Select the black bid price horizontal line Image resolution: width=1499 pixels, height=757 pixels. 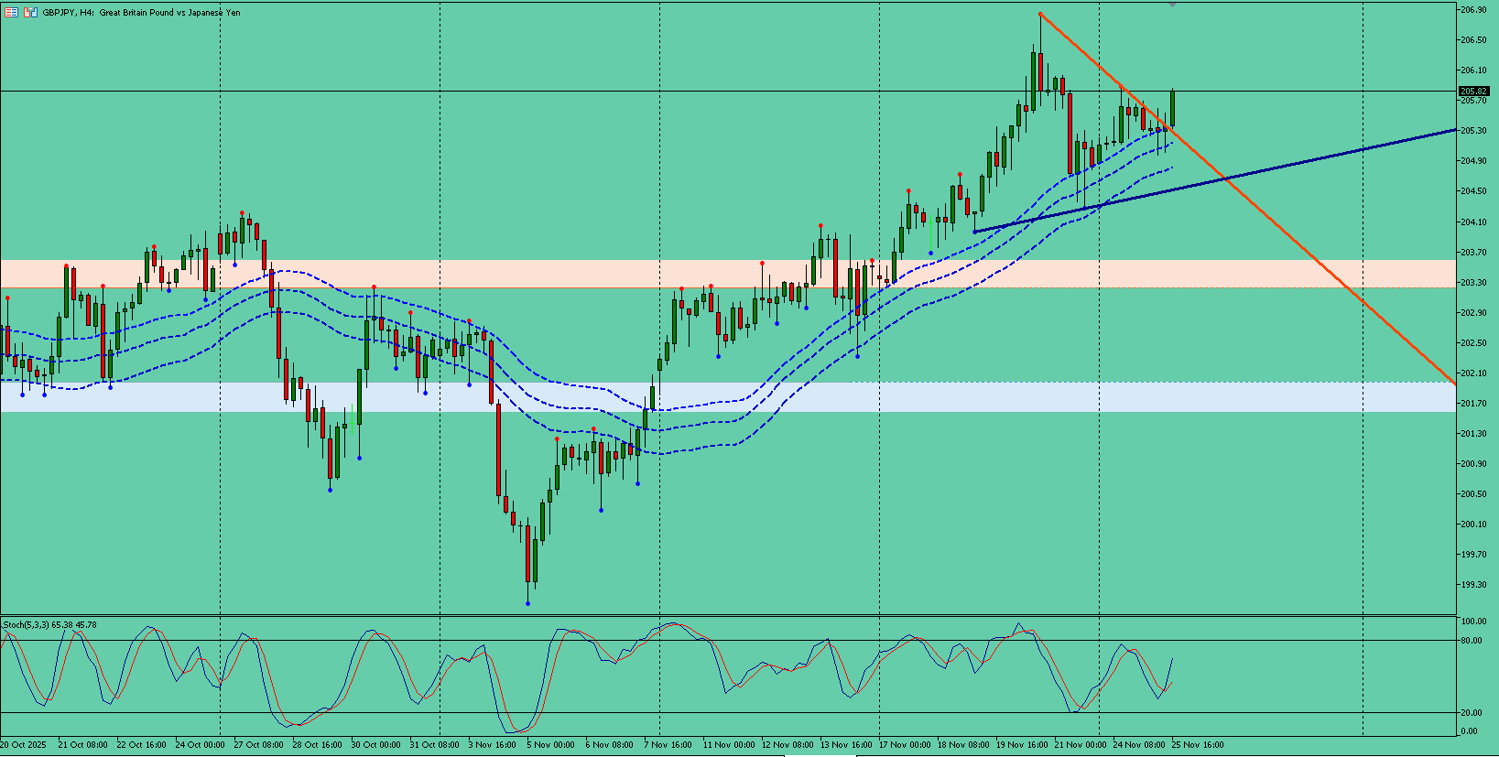point(728,92)
